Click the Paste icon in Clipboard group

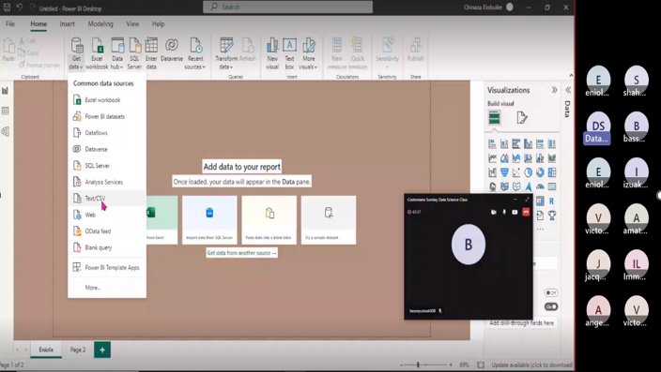coord(8,46)
